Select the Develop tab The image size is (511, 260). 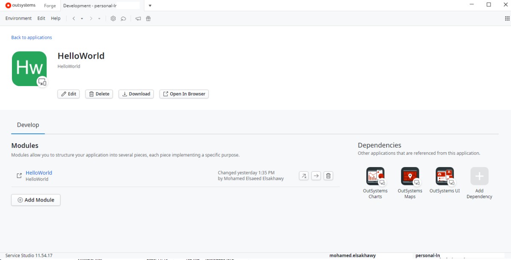point(28,125)
